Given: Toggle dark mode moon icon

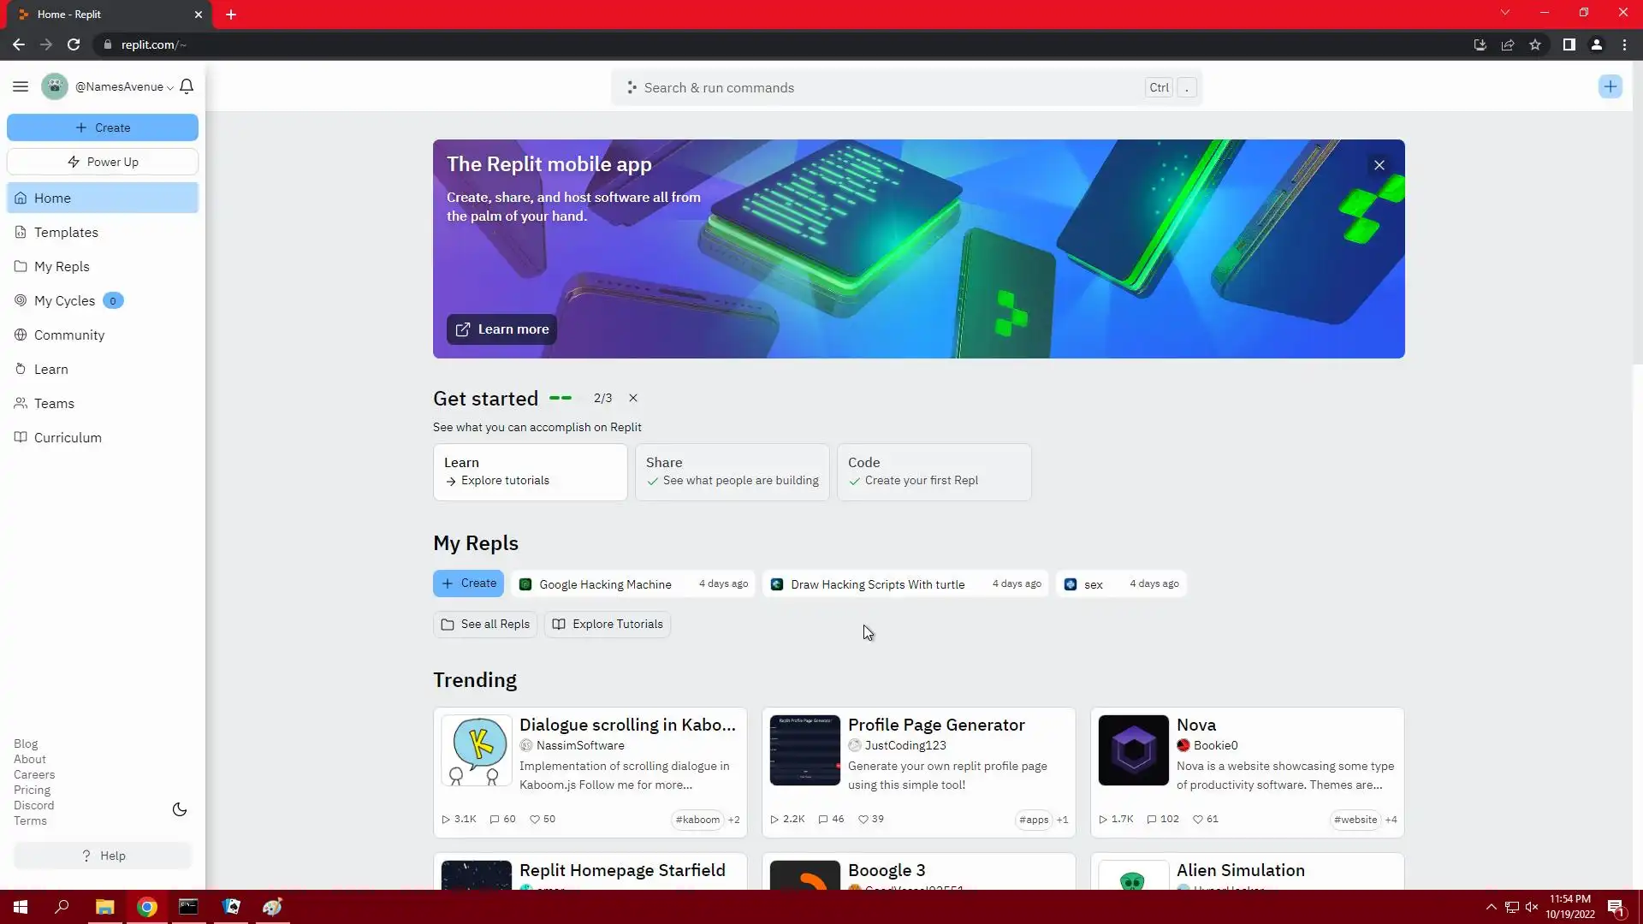Looking at the screenshot, I should point(180,809).
